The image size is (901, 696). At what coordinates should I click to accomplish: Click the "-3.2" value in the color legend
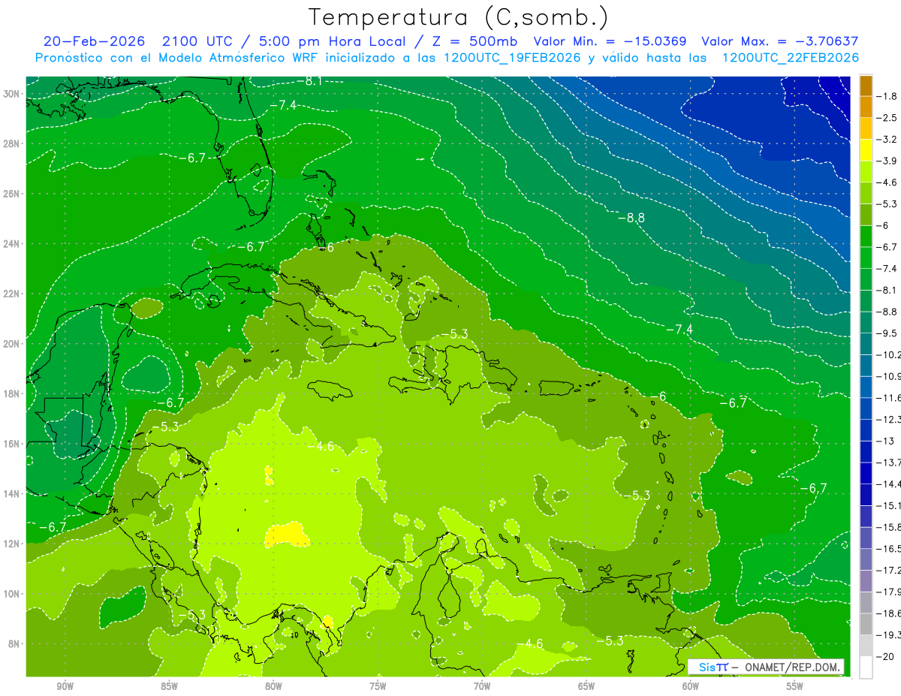pos(887,140)
